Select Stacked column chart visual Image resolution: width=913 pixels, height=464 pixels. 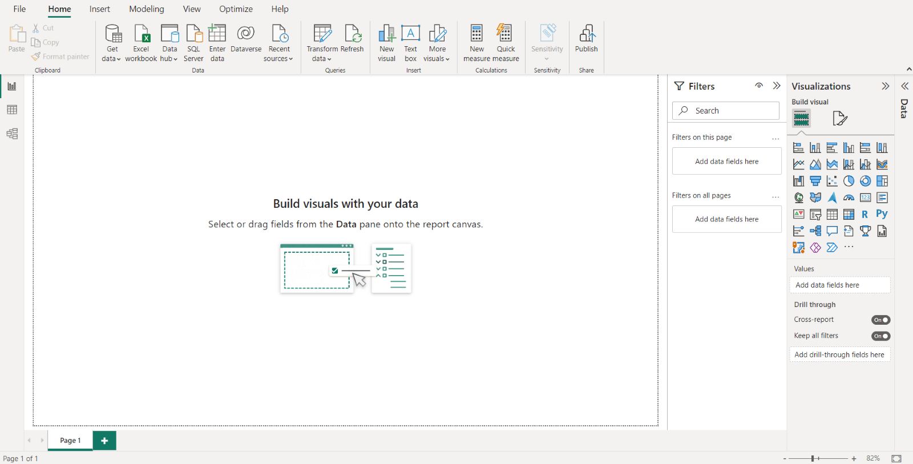[x=815, y=148]
